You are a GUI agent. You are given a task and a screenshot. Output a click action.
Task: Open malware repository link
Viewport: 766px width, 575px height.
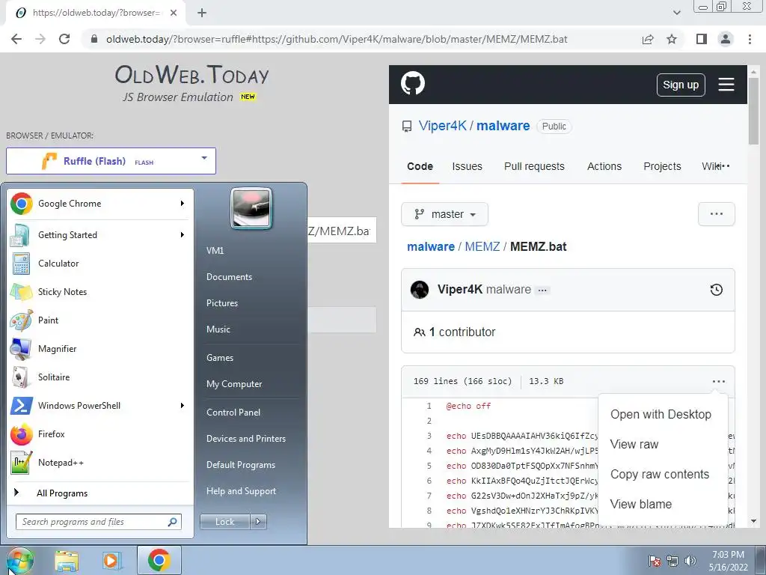coord(503,126)
